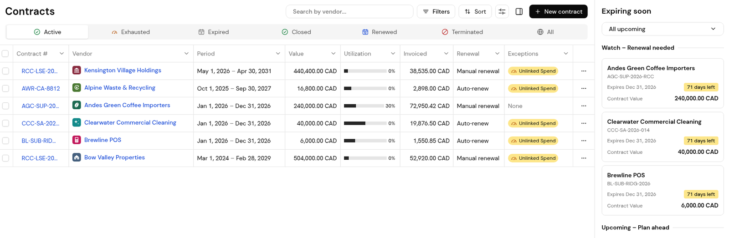Expand Period column menu
Screen dimensions: 729x238
[278, 54]
